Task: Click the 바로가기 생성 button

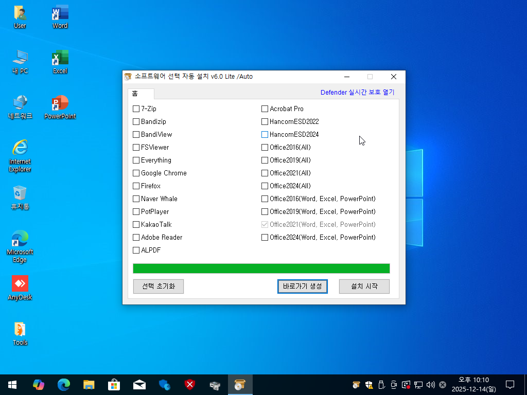Action: (x=303, y=286)
